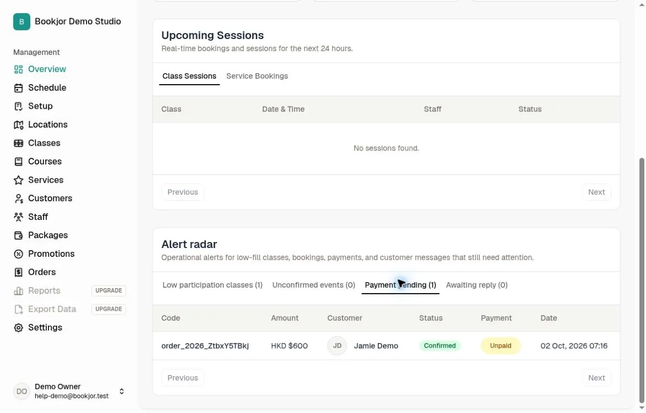Screen dimensions: 646x413
Task: Expand the Demo Owner account menu chevron
Action: click(x=122, y=391)
